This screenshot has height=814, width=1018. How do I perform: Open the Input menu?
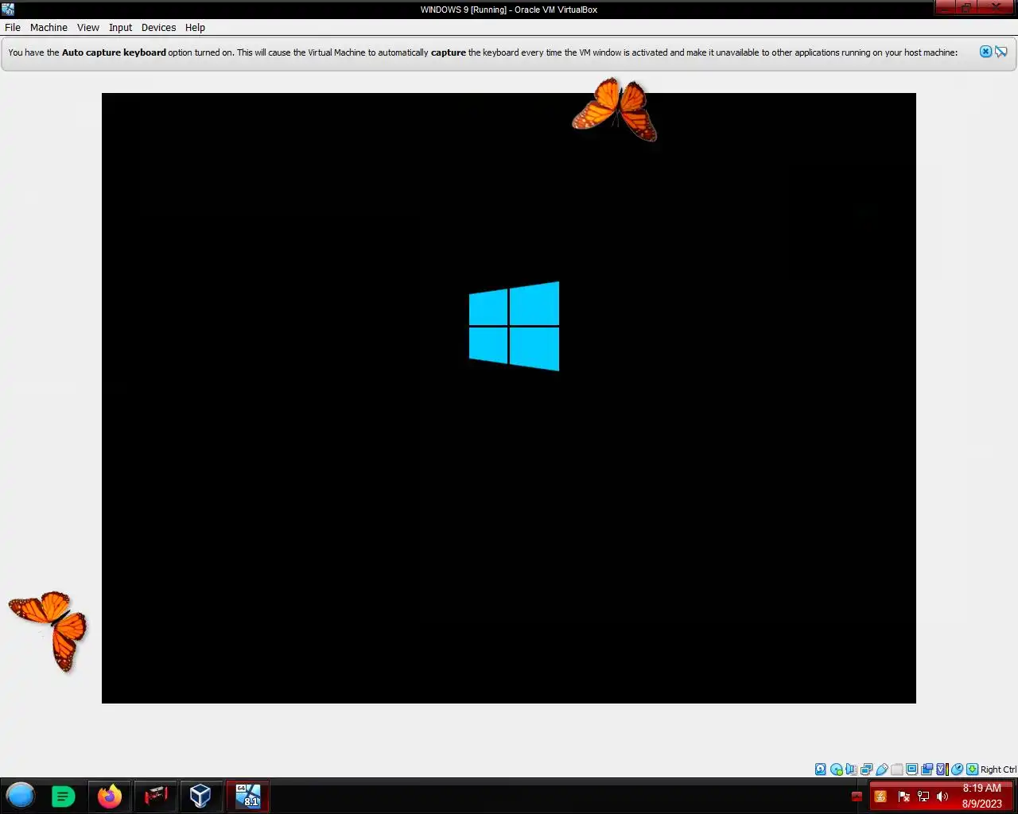coord(120,27)
